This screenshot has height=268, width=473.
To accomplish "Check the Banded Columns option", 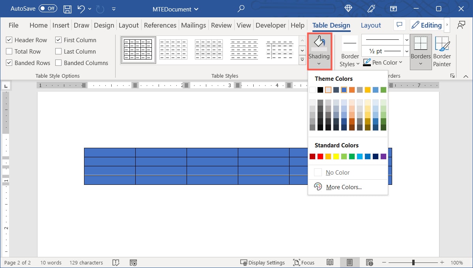I will pyautogui.click(x=57, y=63).
